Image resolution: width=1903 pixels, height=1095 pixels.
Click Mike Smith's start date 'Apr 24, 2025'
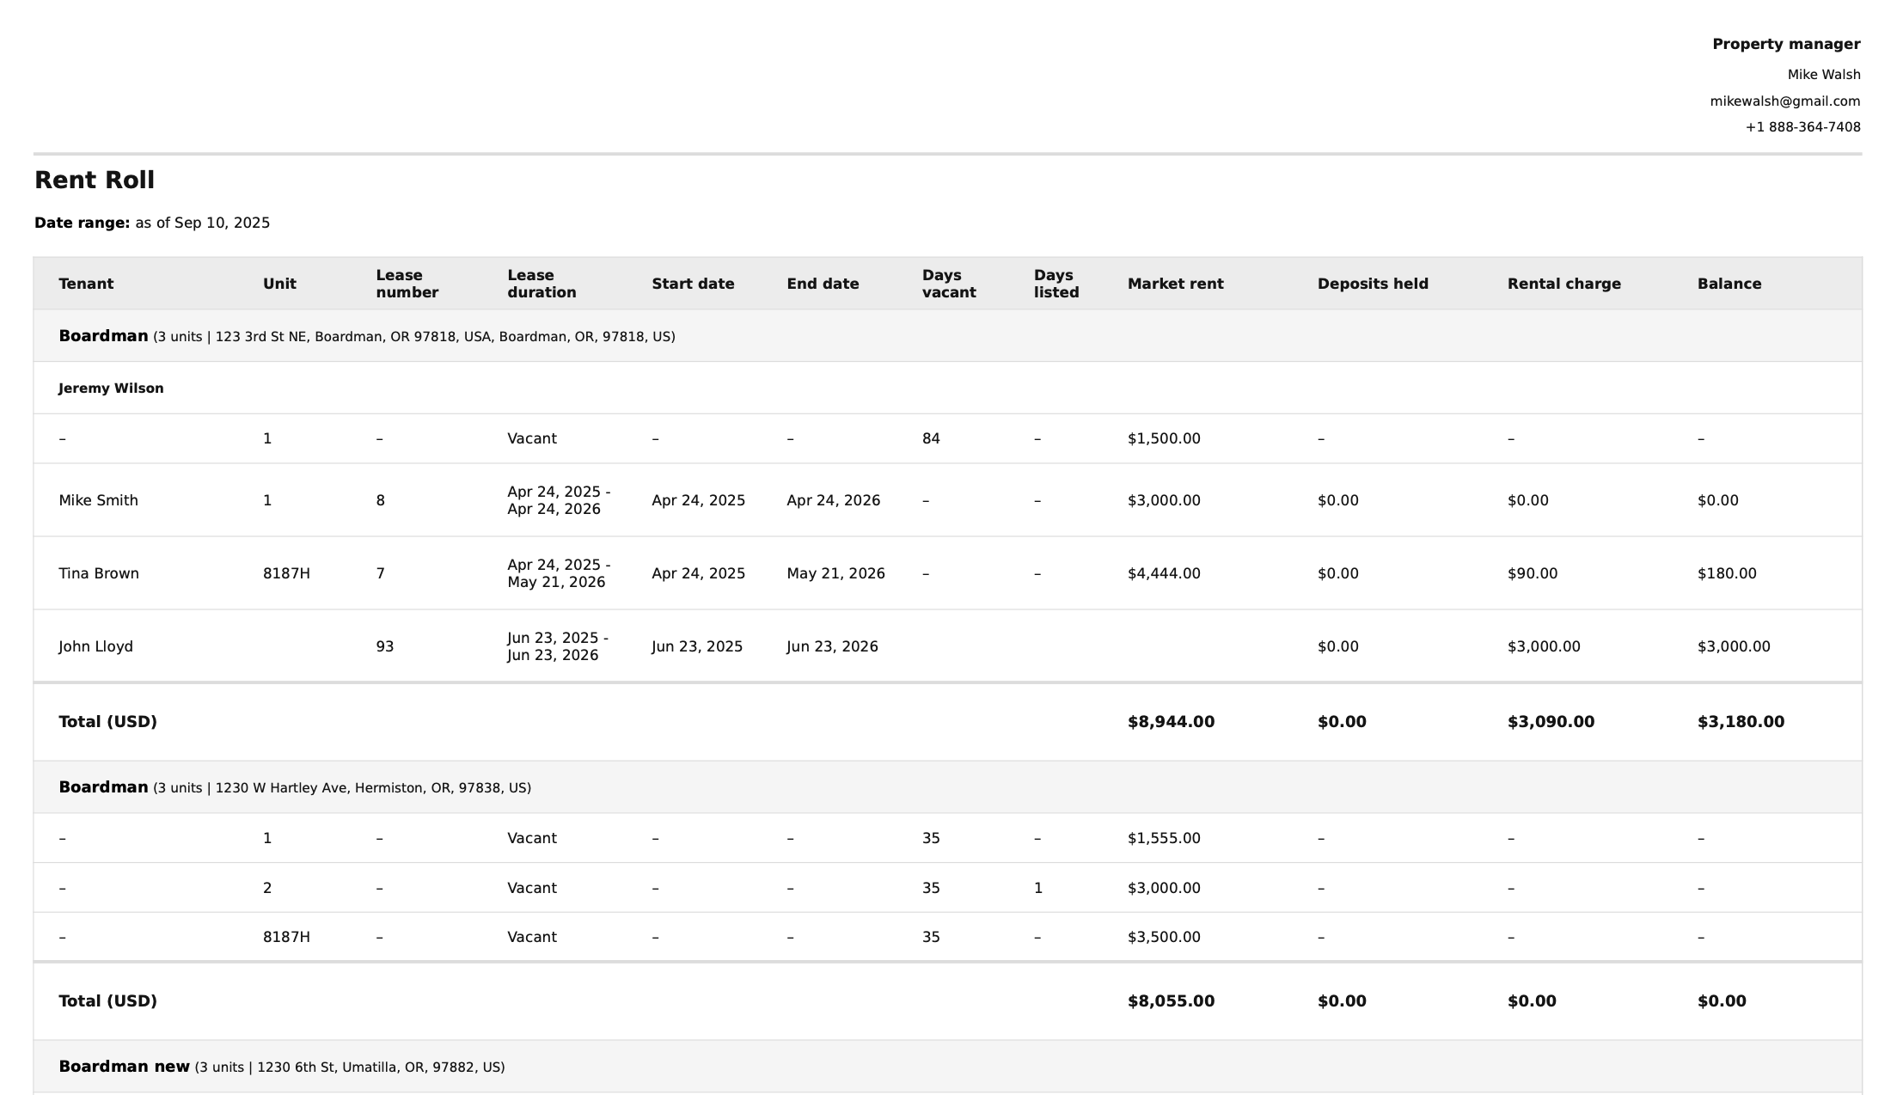click(698, 501)
